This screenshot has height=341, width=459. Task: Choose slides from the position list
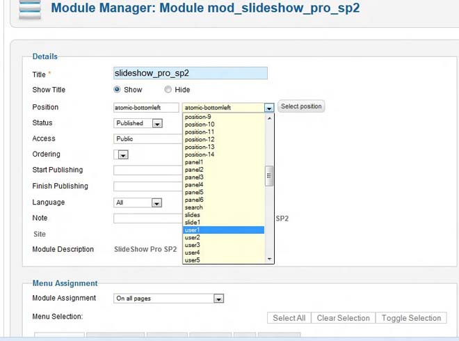pos(223,215)
